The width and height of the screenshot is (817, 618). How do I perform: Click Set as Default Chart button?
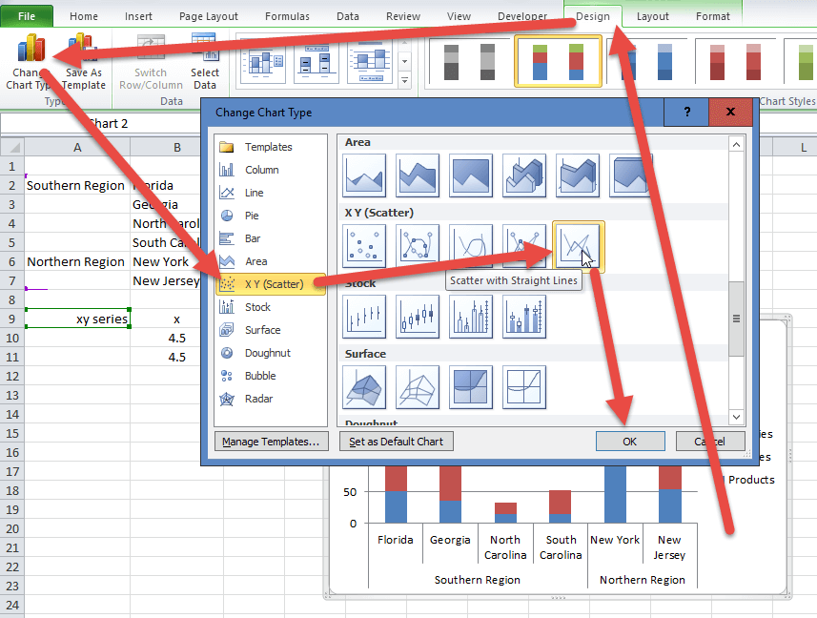(395, 442)
